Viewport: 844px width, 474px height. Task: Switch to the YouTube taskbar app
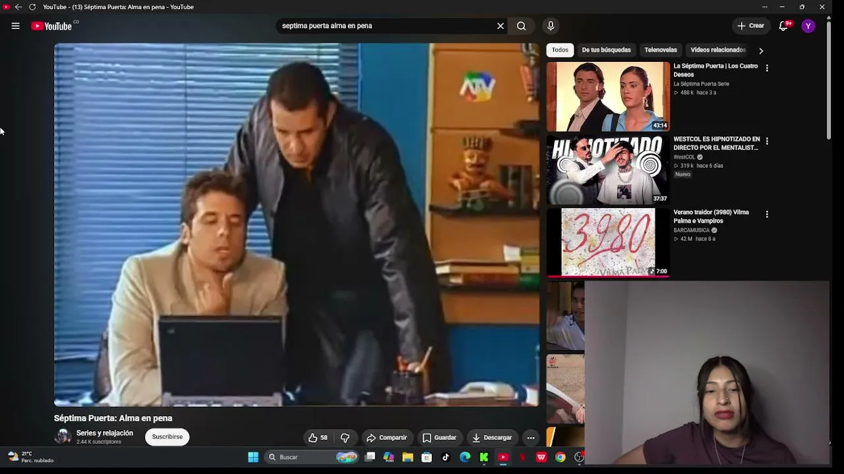click(503, 457)
